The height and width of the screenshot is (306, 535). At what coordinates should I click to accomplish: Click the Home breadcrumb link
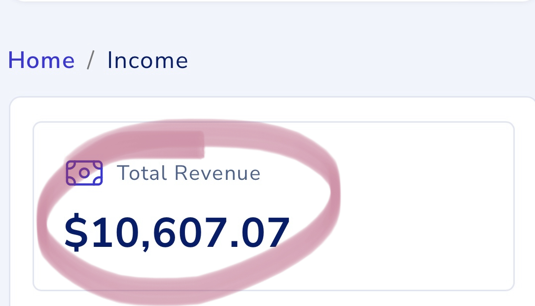pos(41,61)
